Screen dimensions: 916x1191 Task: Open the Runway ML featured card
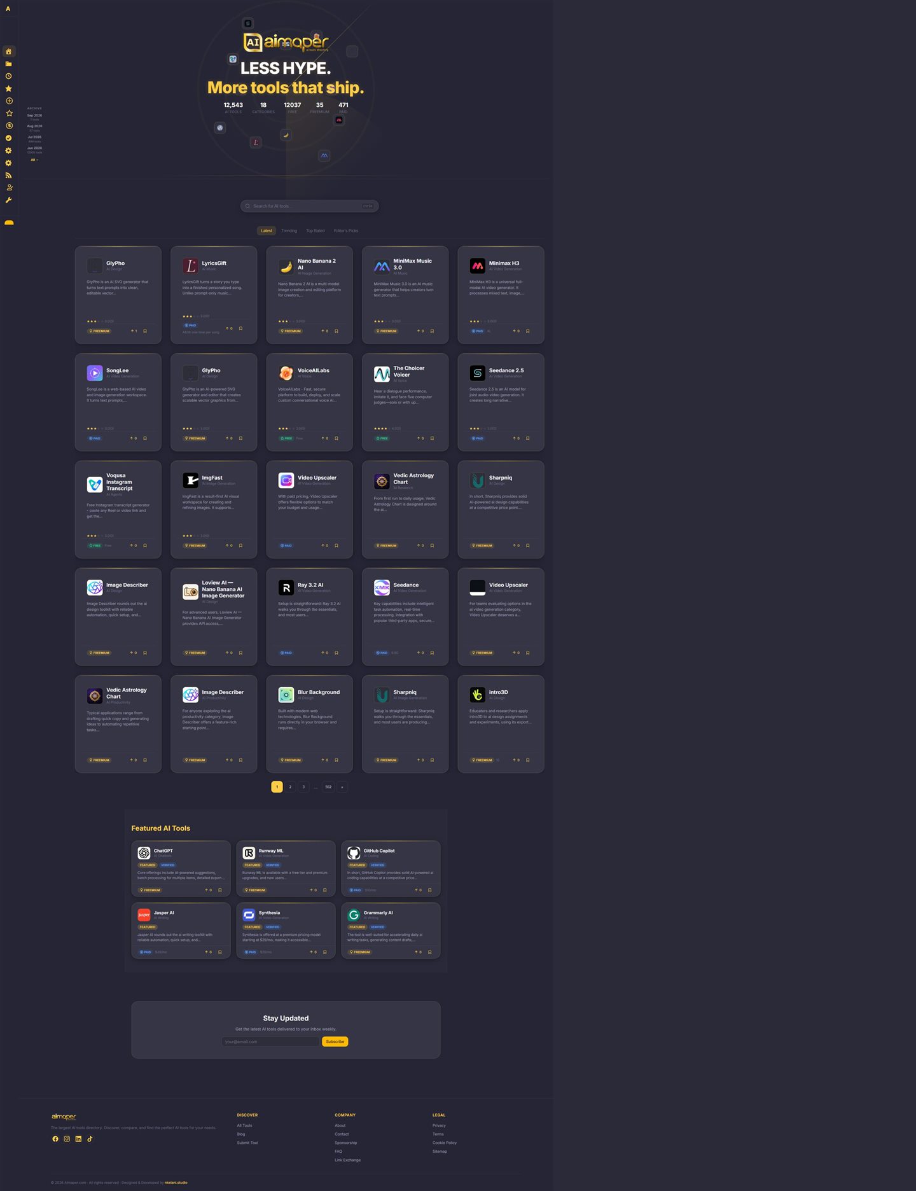pyautogui.click(x=286, y=868)
